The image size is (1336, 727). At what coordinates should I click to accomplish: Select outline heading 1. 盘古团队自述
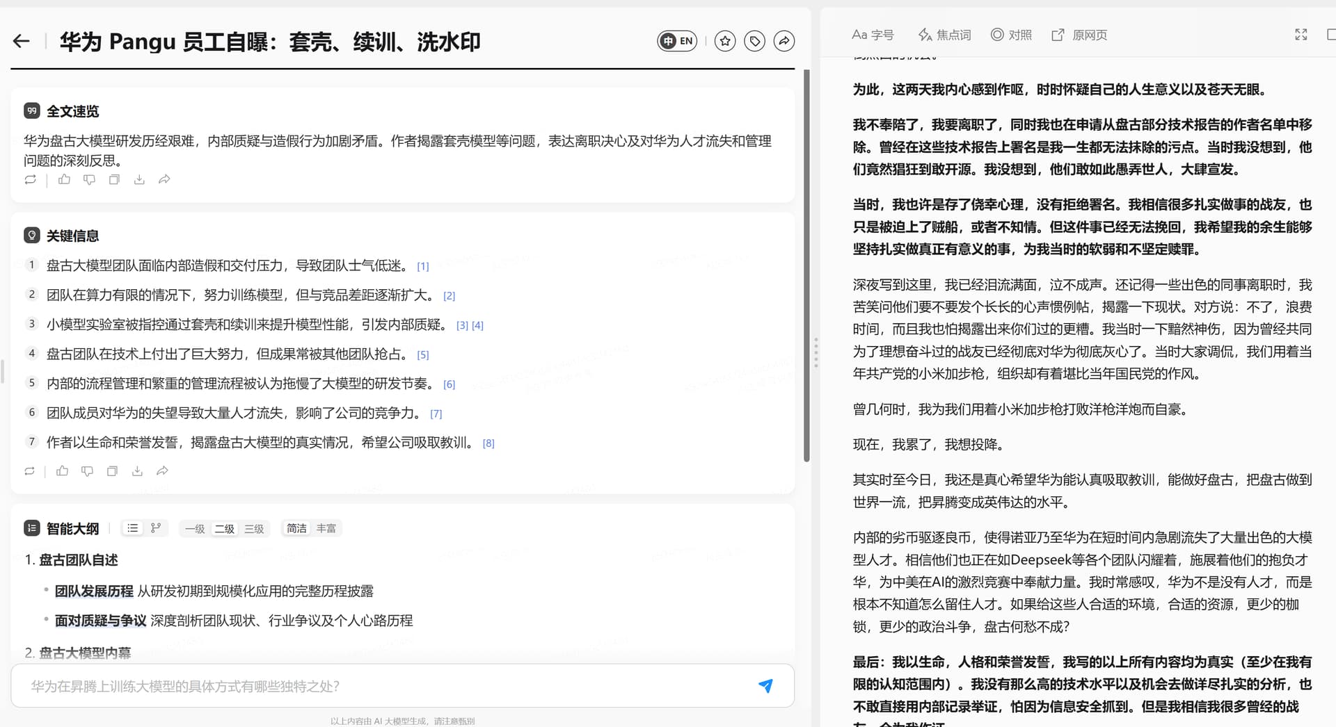pyautogui.click(x=71, y=560)
